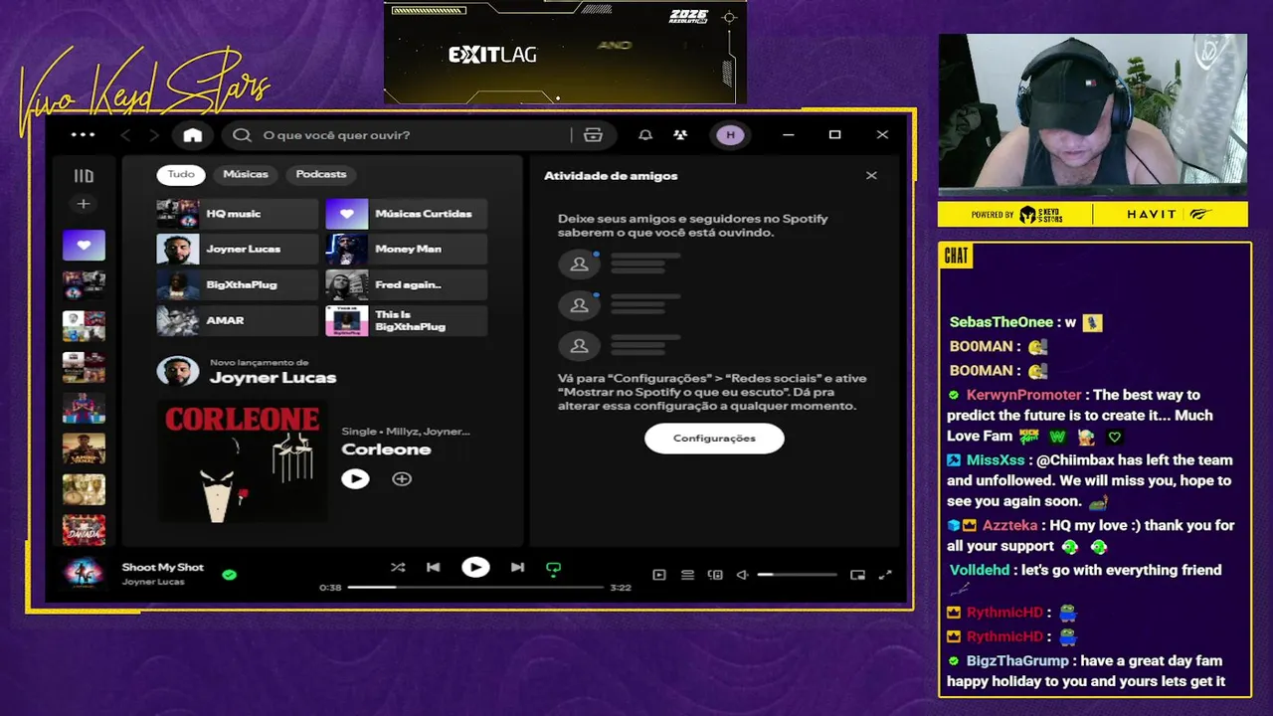The height and width of the screenshot is (716, 1273).
Task: Skip to the previous track
Action: [x=434, y=568]
